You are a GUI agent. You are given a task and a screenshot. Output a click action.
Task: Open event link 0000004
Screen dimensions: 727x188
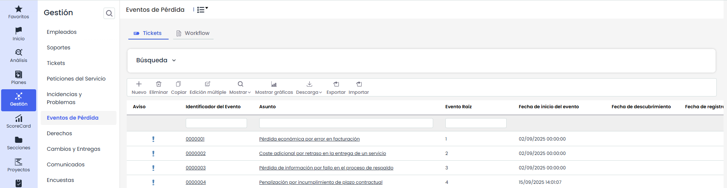(x=196, y=182)
